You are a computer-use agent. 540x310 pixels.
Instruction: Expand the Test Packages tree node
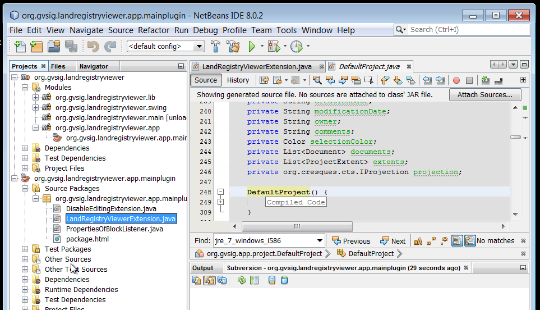25,249
